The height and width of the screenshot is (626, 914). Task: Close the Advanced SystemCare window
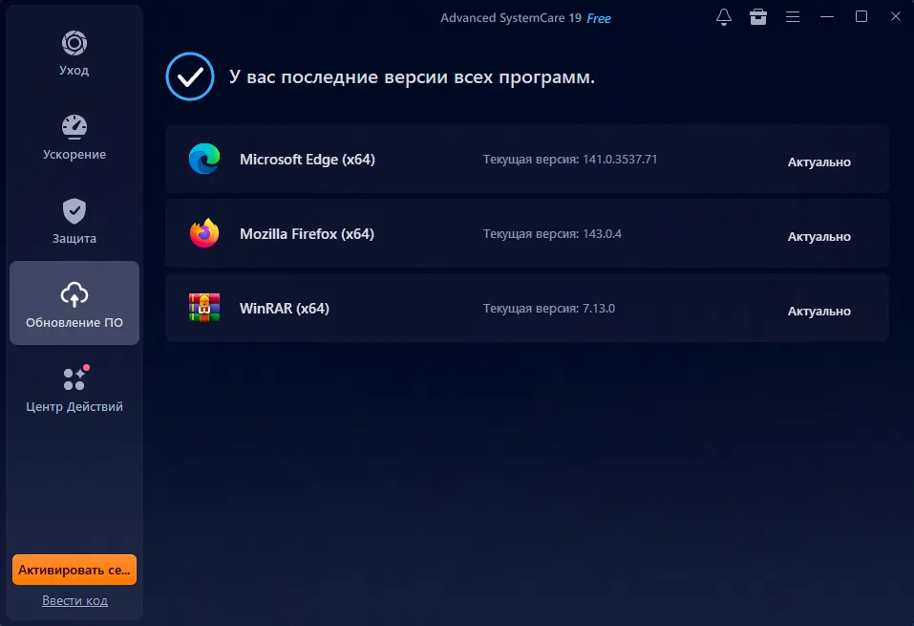click(895, 16)
